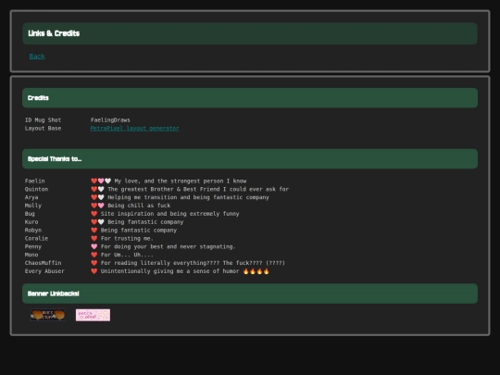Click the pink heart in Penny's row

pos(94,246)
